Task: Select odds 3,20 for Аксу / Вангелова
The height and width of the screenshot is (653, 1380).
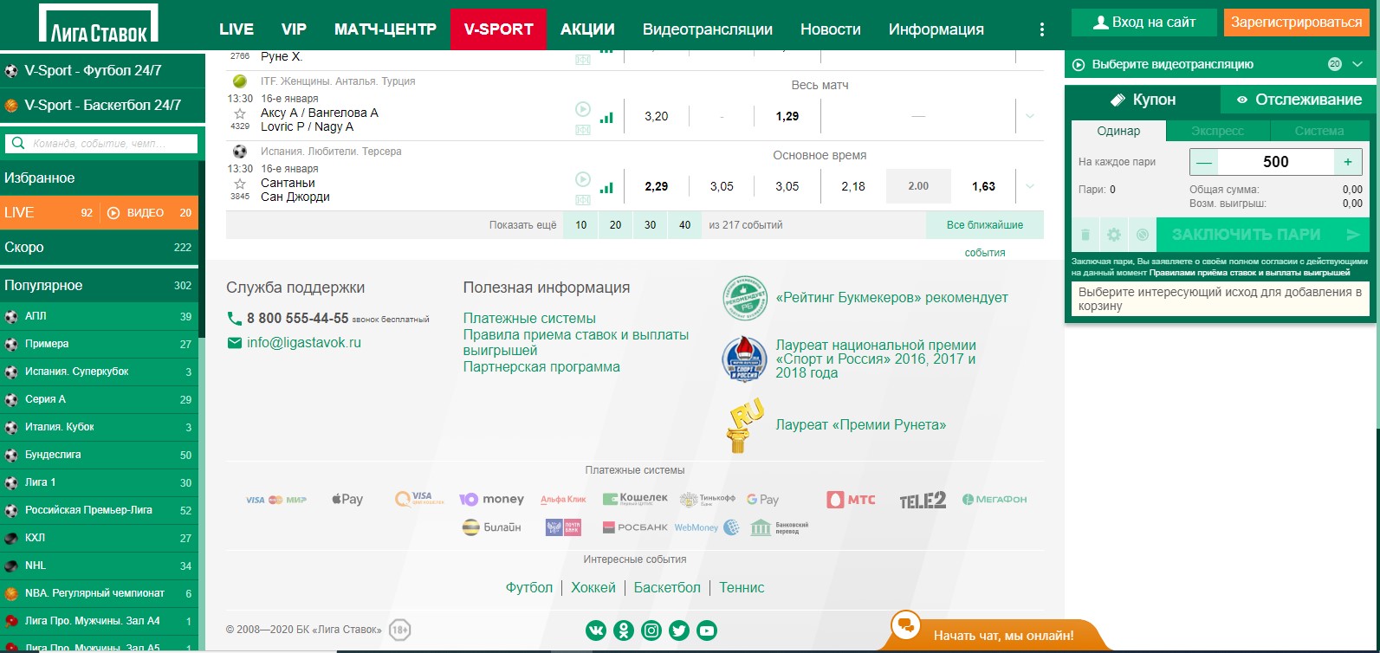Action: [657, 116]
